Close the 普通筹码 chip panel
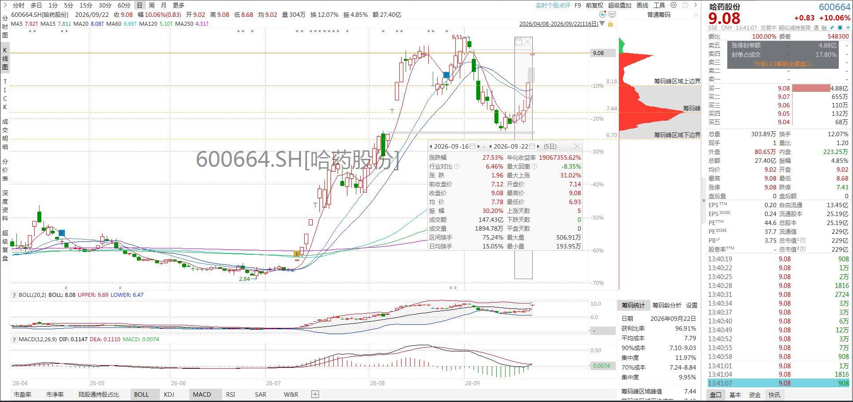This screenshot has height=402, width=853. 696,15
